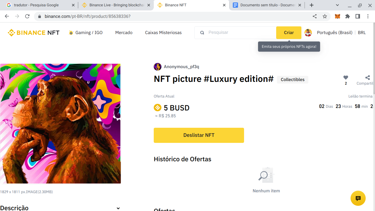Open the MetaMask extension icon
375x211 pixels.
tap(337, 16)
